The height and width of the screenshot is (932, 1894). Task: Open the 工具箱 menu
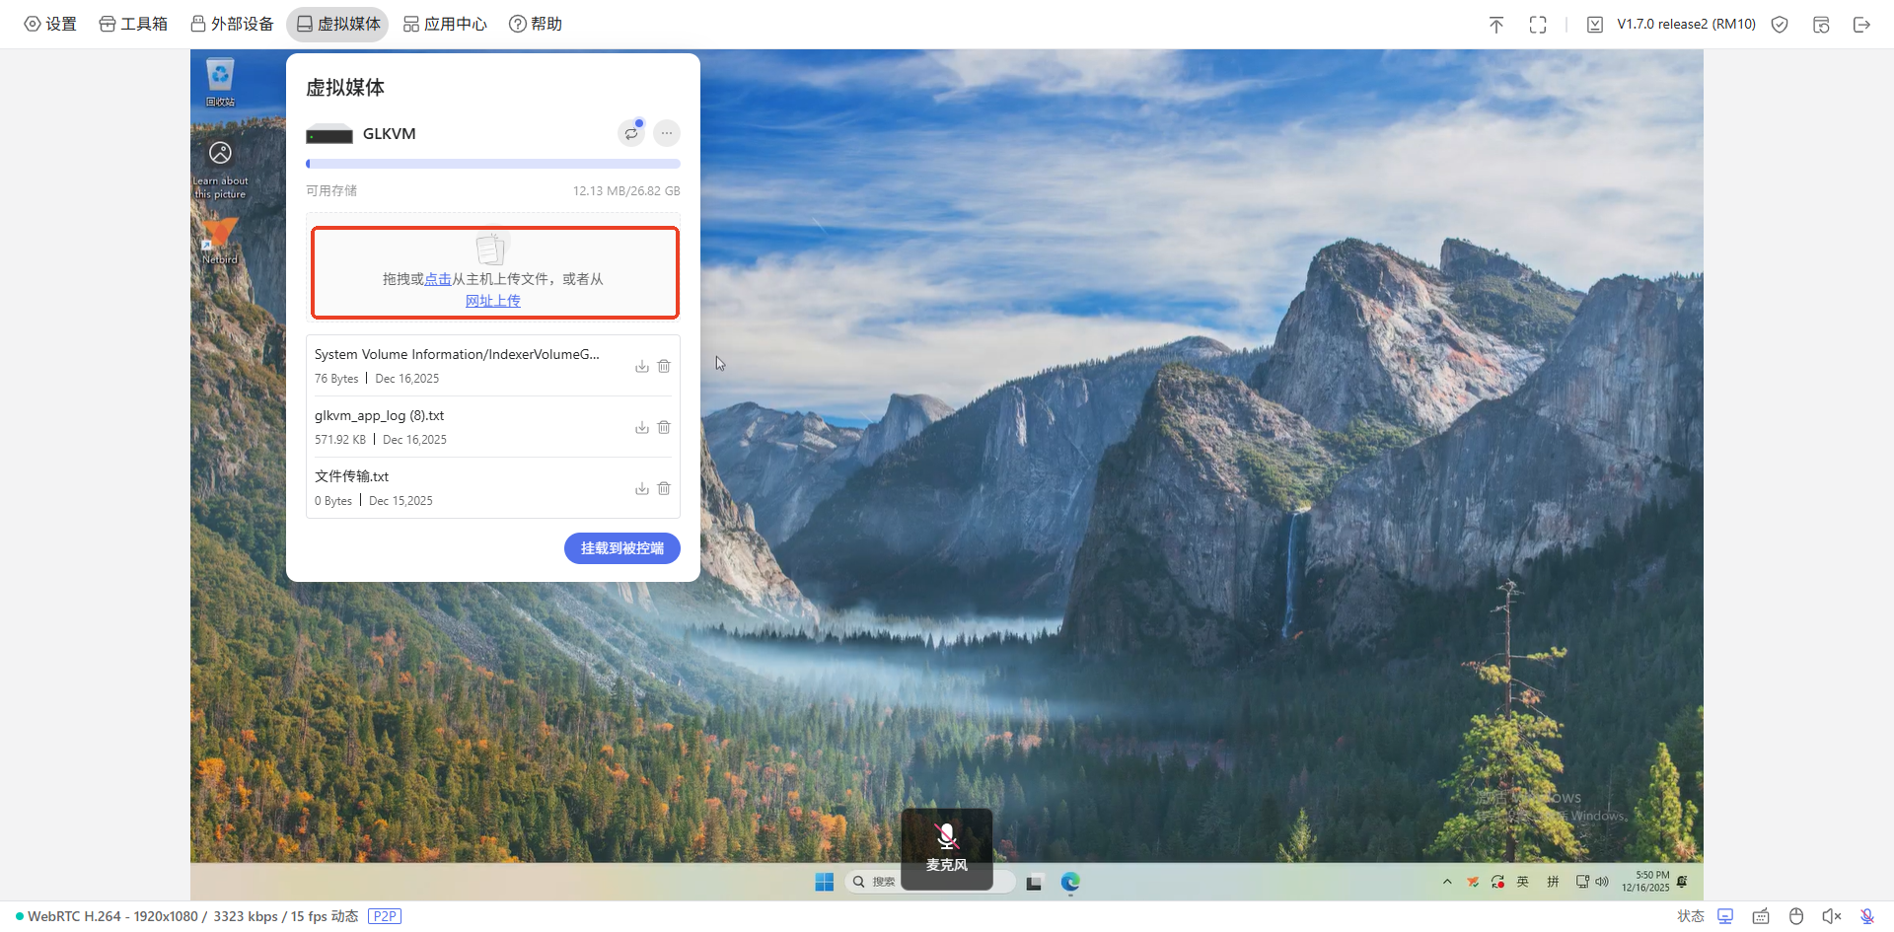pyautogui.click(x=133, y=24)
